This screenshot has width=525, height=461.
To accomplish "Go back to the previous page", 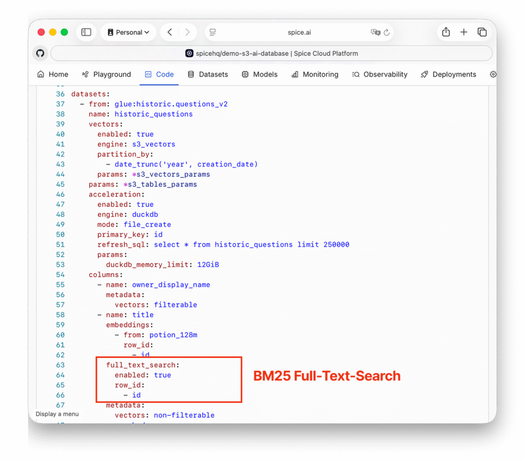I will 170,32.
